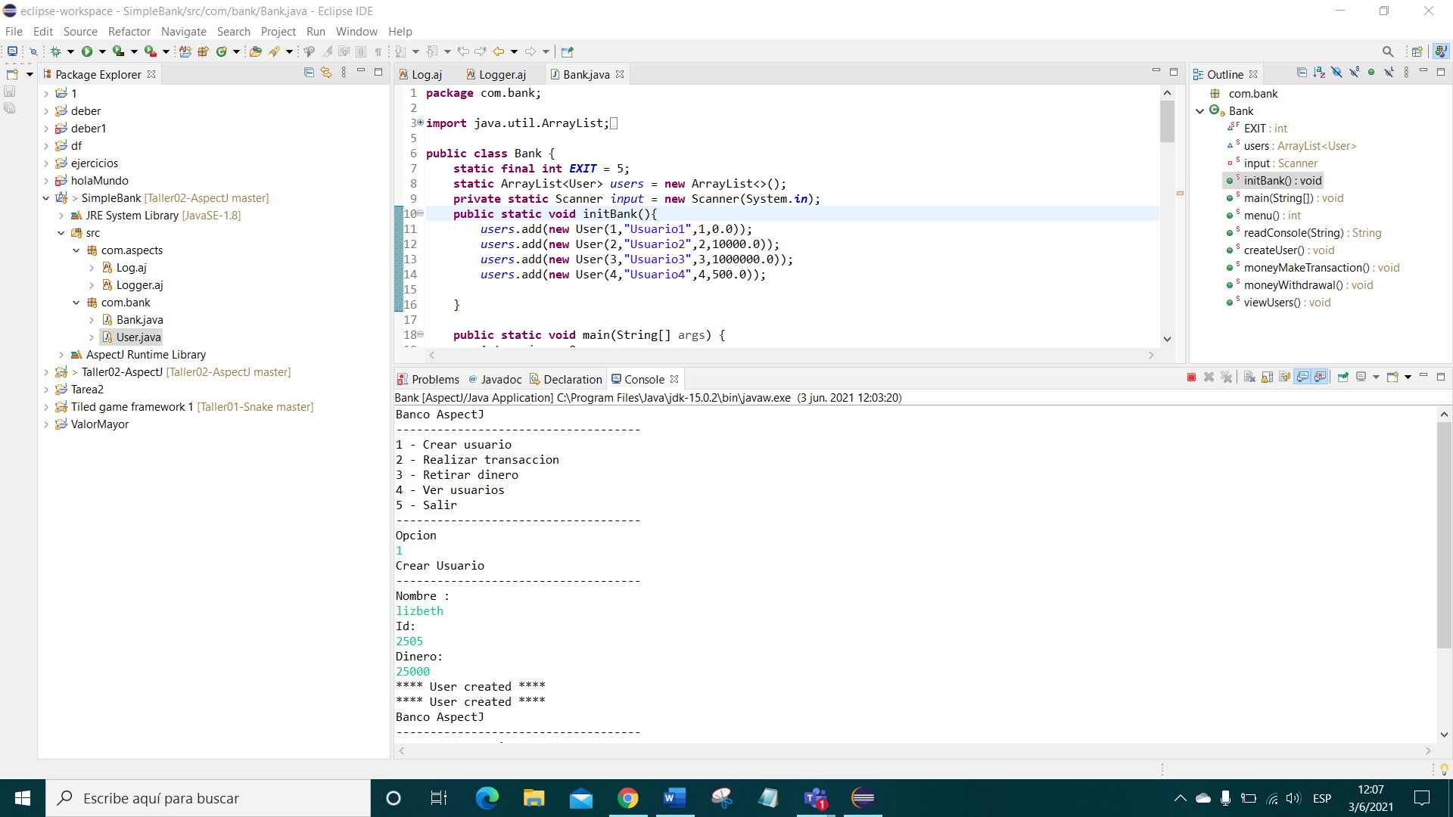Click the Console vertical scrollbar thumb

1444,535
